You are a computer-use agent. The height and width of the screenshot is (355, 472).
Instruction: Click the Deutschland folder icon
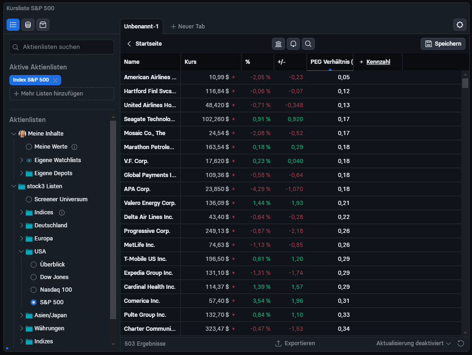[x=29, y=225]
